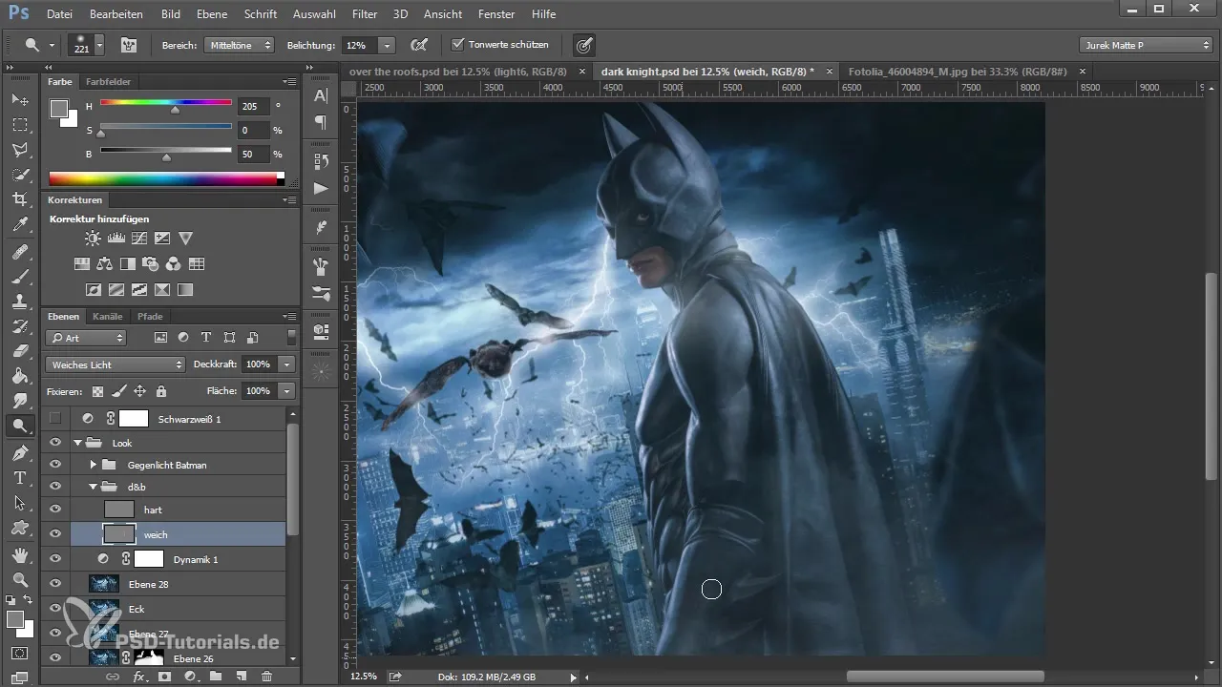The image size is (1222, 687).
Task: Open the Ebene menu
Action: click(212, 14)
